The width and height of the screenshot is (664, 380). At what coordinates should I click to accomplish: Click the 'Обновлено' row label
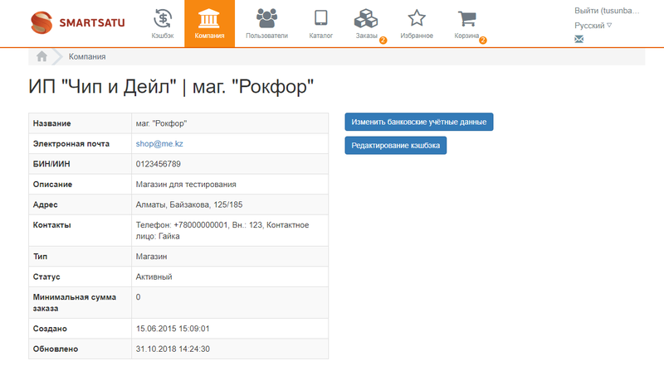[56, 349]
